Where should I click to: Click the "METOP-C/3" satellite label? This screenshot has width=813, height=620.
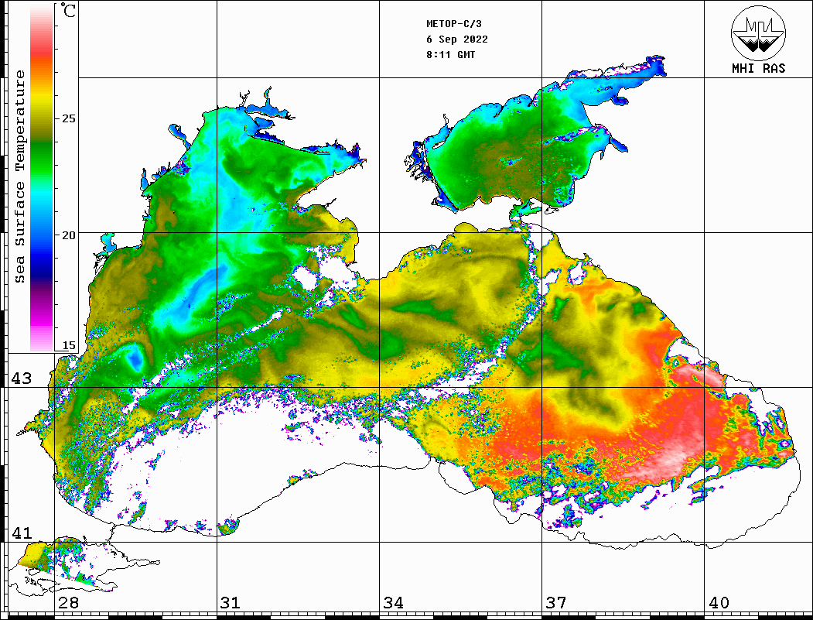click(454, 24)
